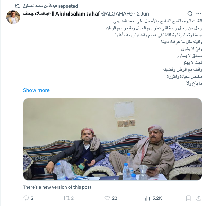Open reposter's name next to reposted
Viewport: 208px width, 206px height.
click(40, 6)
